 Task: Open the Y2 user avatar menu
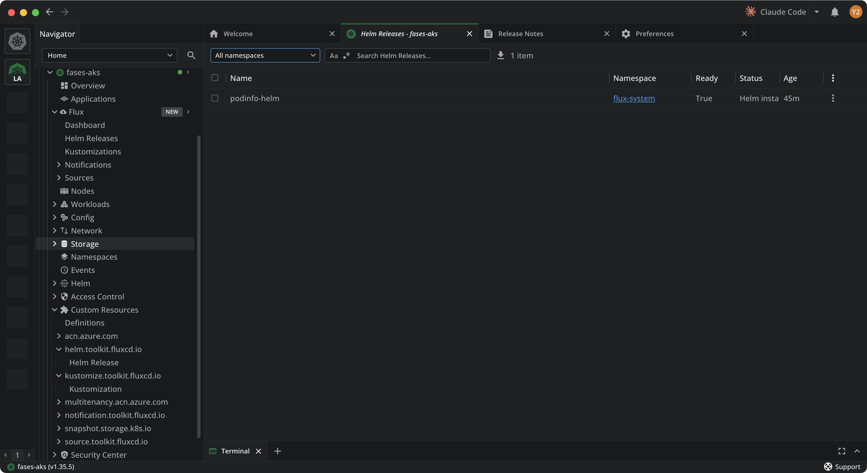coord(856,12)
